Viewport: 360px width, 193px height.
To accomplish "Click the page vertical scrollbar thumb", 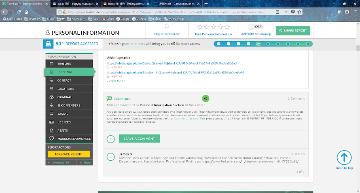I will tap(358, 48).
